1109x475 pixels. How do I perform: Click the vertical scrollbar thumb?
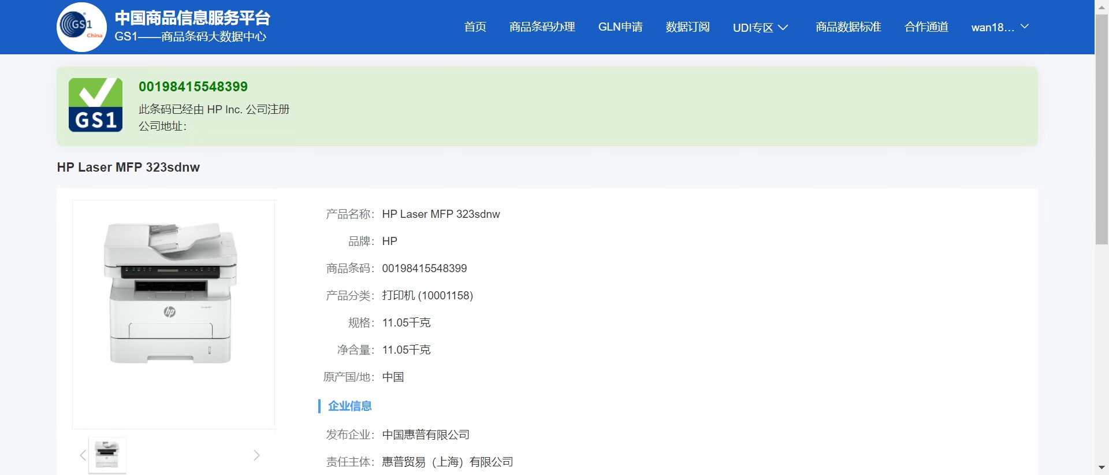(1101, 129)
